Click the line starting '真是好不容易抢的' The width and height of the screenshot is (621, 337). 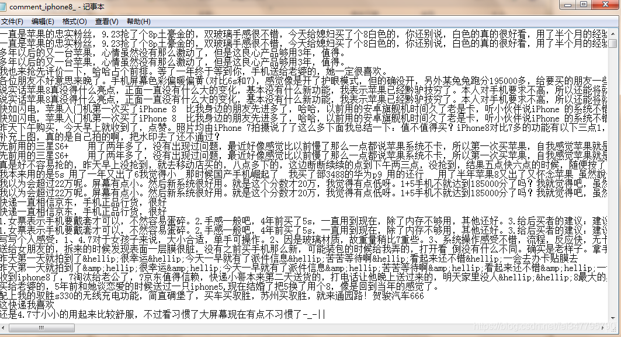click(304, 165)
